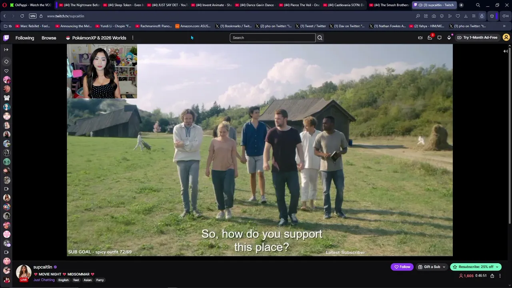512x288 pixels.
Task: Click the page vertical scrollbar
Action: tap(510, 136)
